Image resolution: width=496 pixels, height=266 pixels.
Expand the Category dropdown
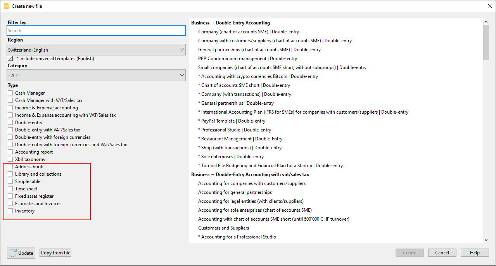tap(96, 75)
